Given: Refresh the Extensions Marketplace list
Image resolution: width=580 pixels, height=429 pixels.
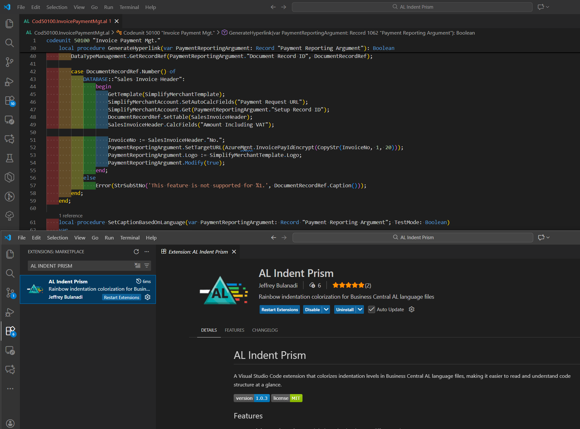Looking at the screenshot, I should [136, 252].
